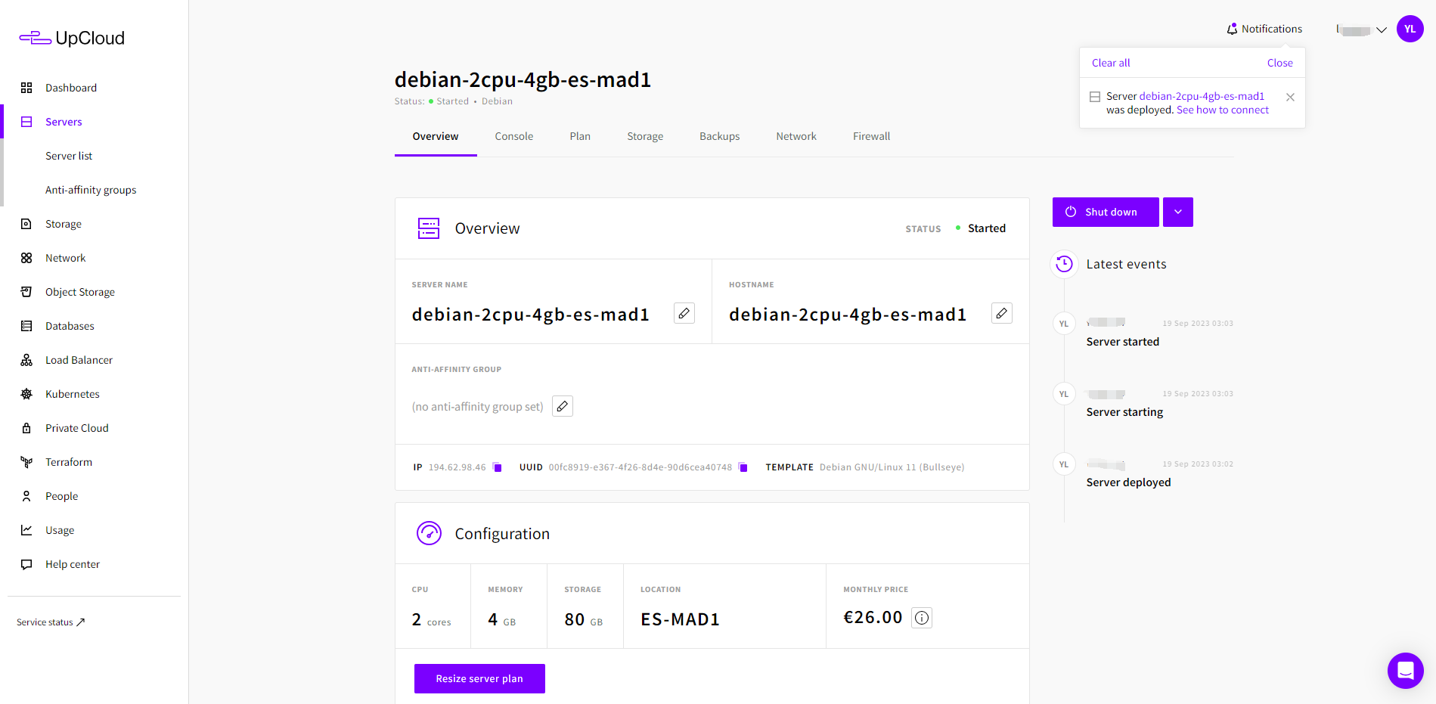Edit the hostname with pencil icon
Image resolution: width=1436 pixels, height=704 pixels.
[1002, 313]
